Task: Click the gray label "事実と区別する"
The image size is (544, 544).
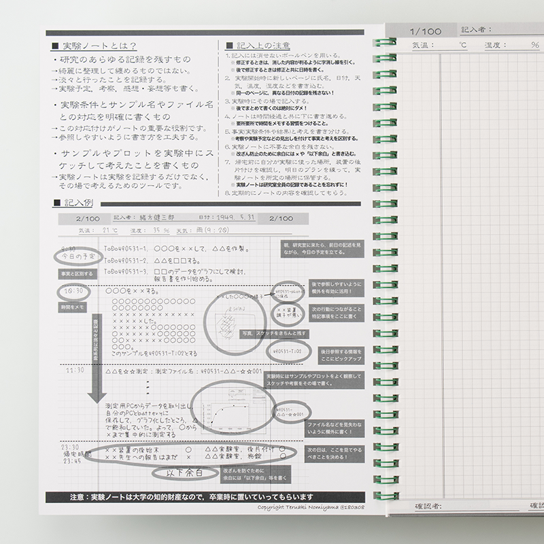Action: pyautogui.click(x=78, y=274)
